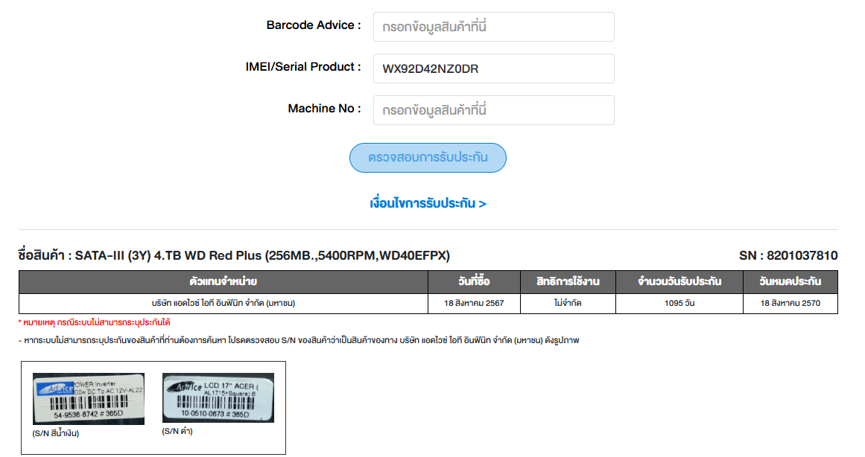
Task: Click the Barcode Advice input field
Action: [494, 27]
